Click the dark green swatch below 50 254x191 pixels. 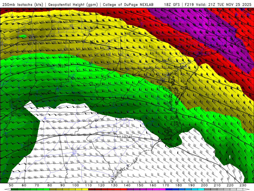(14, 189)
